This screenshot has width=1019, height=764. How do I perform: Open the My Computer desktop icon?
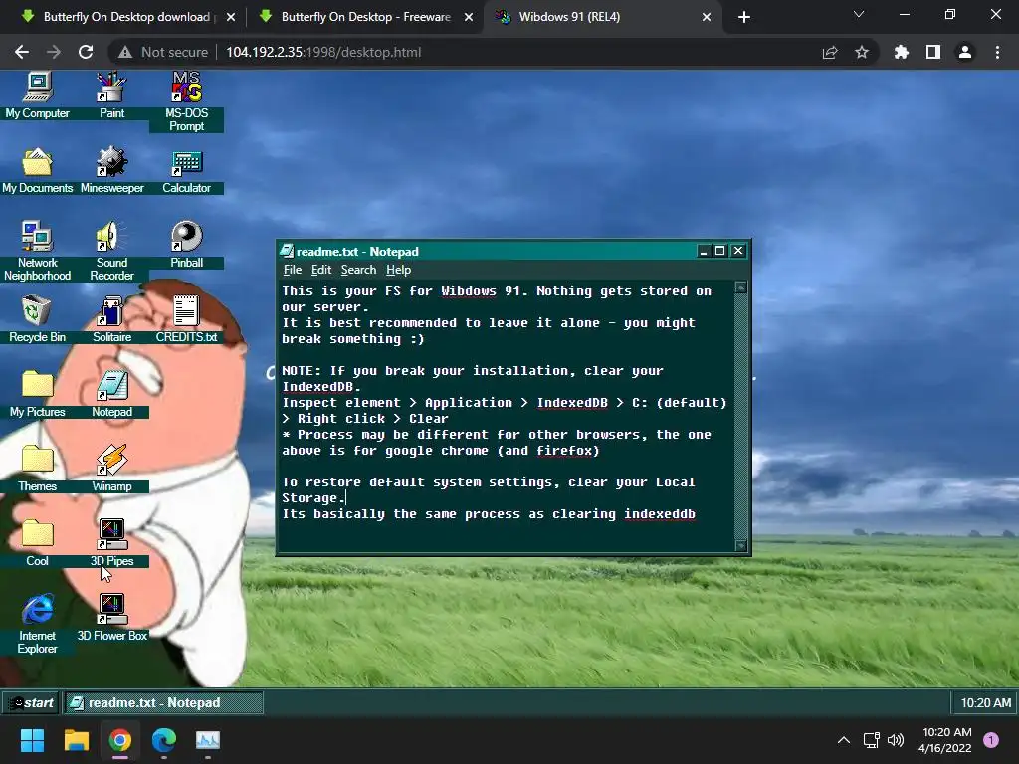(x=37, y=95)
